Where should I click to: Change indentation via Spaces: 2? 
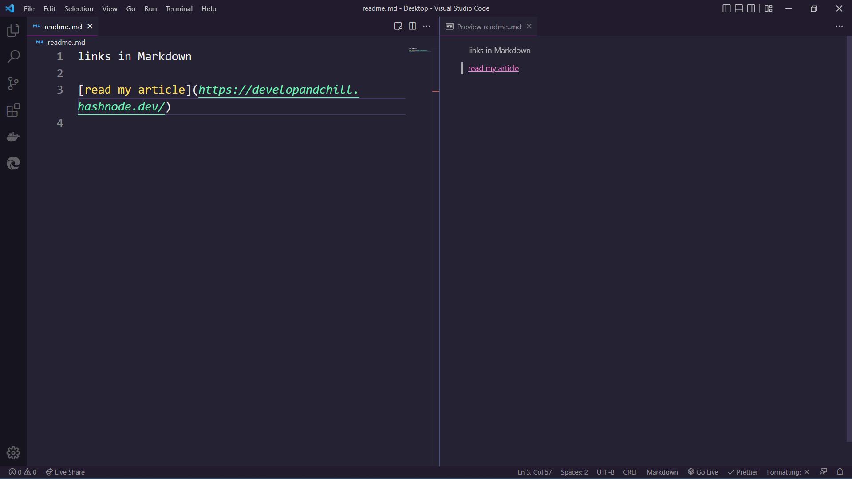574,472
